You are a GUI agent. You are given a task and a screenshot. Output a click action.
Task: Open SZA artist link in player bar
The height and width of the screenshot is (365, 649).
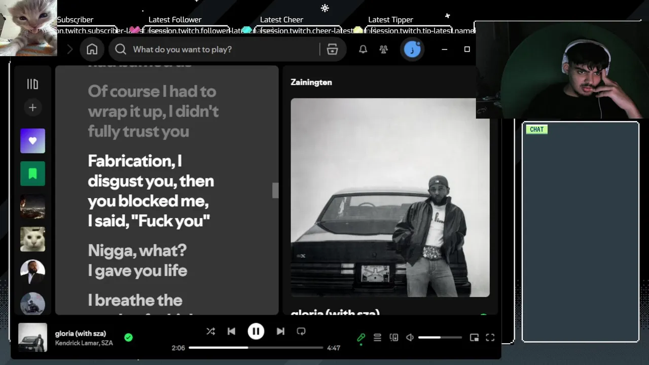pyautogui.click(x=107, y=343)
